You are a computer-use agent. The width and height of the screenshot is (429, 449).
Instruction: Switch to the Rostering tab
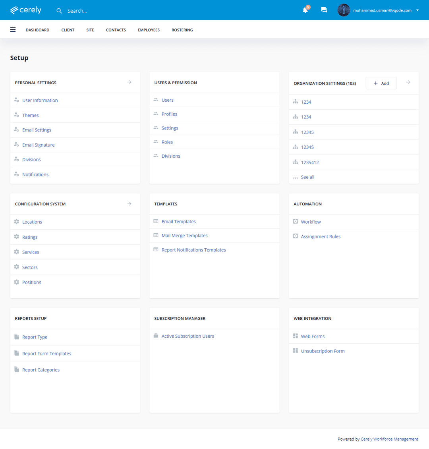pyautogui.click(x=182, y=30)
